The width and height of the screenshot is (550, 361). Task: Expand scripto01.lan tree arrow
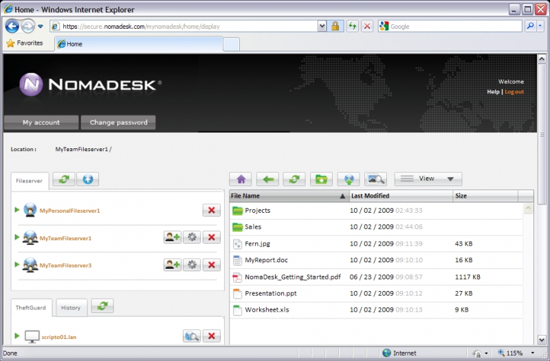pos(16,336)
